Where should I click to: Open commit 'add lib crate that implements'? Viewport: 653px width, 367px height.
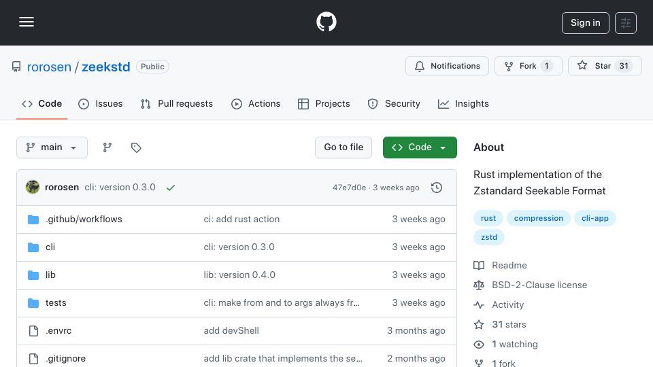click(283, 359)
